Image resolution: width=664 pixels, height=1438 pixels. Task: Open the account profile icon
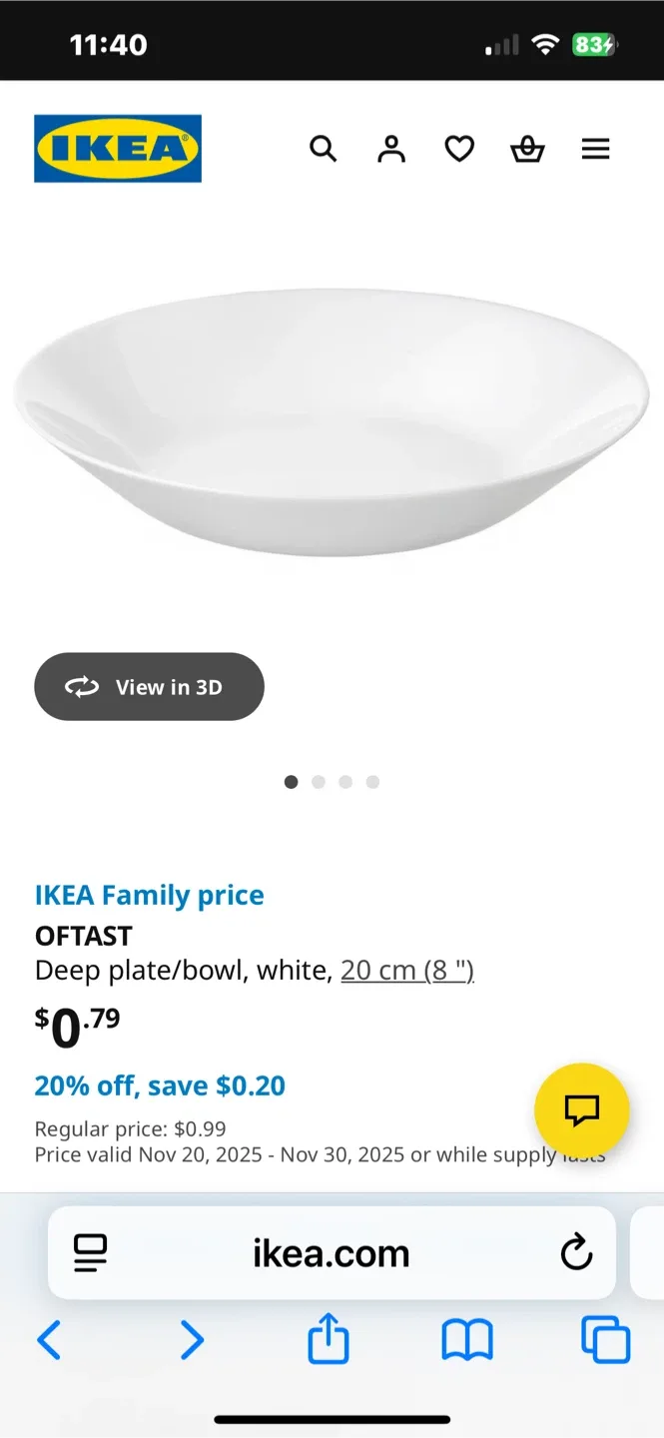click(x=391, y=148)
